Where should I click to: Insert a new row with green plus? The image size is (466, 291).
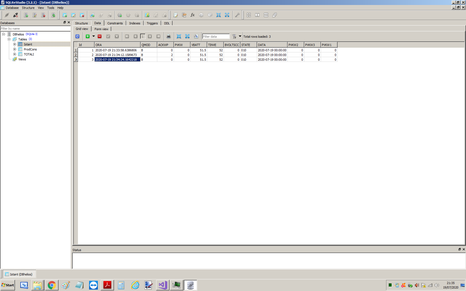88,36
